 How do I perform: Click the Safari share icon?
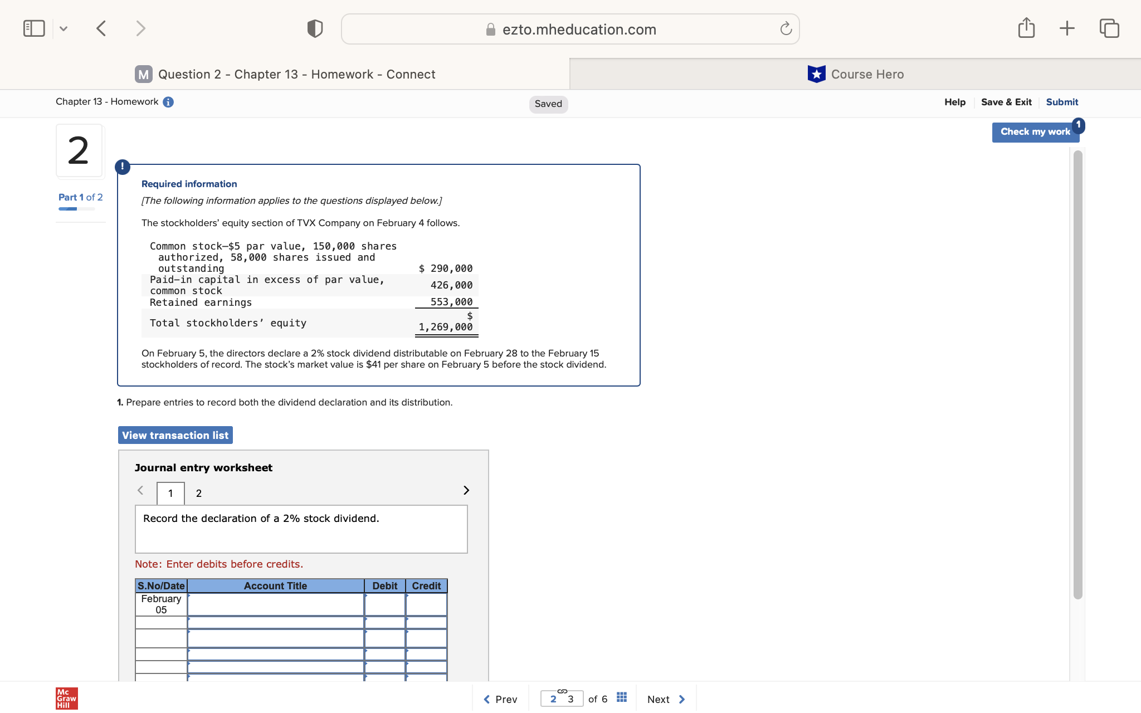[x=1027, y=28]
